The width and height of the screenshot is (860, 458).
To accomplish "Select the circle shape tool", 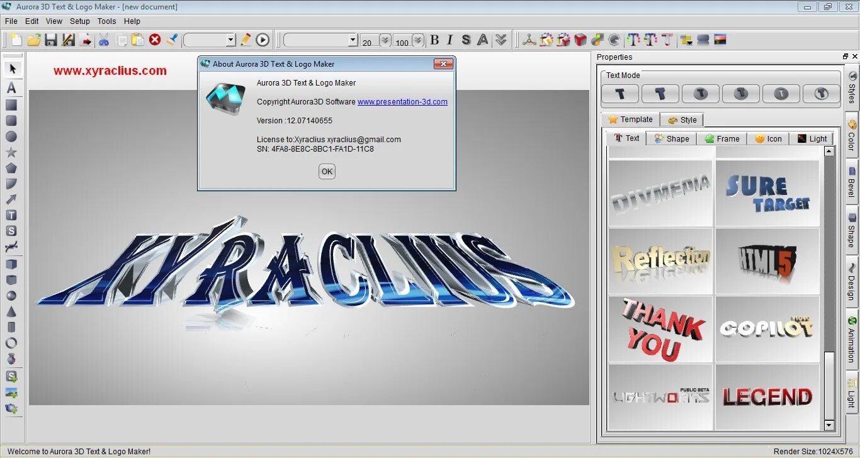I will (11, 137).
